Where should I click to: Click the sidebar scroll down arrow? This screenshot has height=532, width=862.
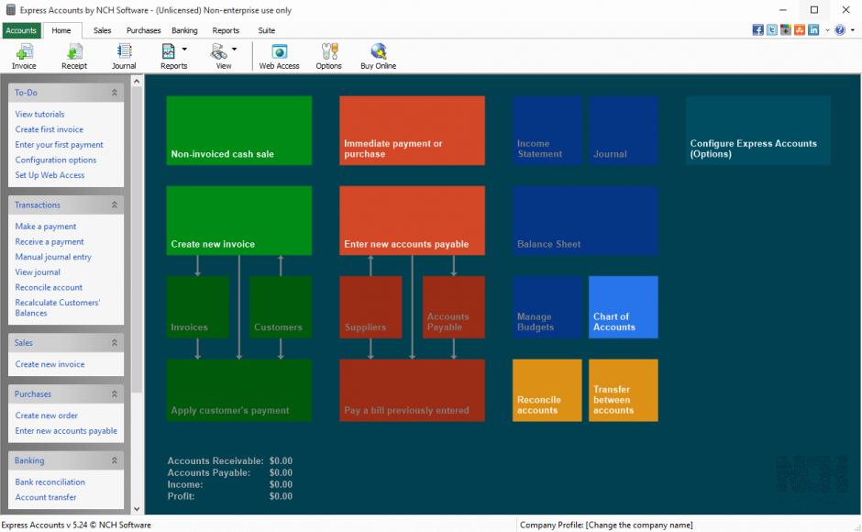pos(137,509)
